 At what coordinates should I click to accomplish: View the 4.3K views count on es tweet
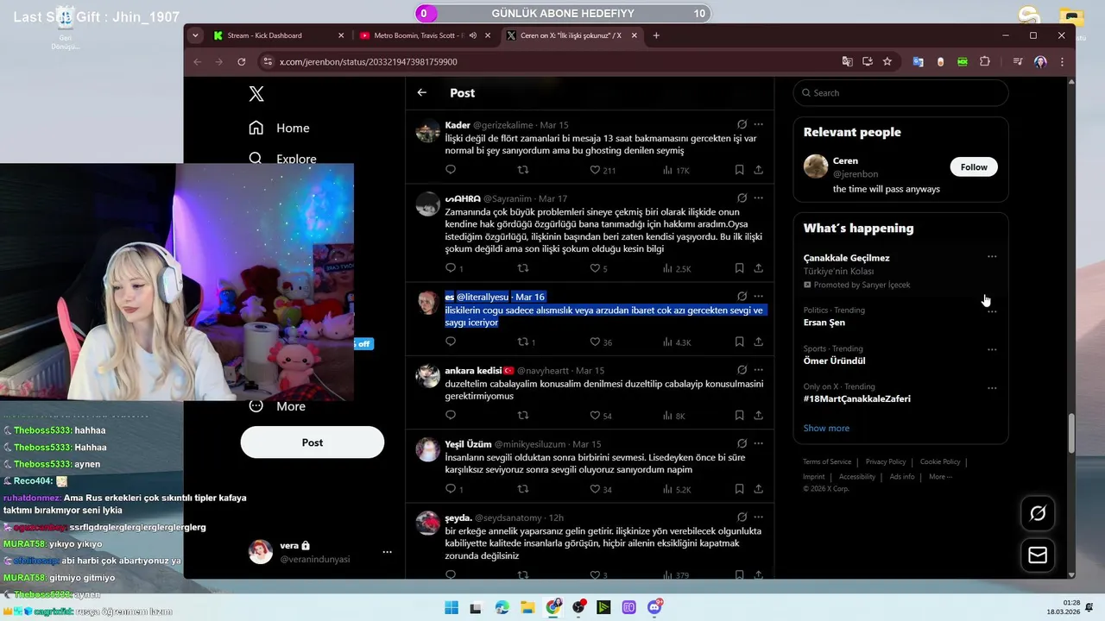pos(676,342)
